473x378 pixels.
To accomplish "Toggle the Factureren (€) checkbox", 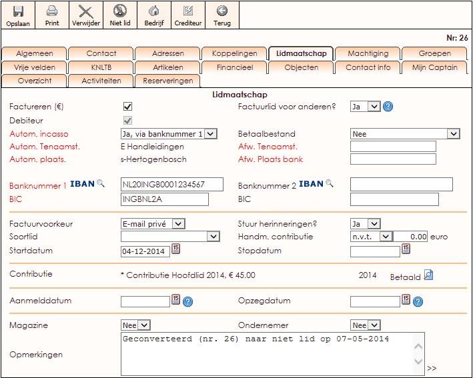I will 127,107.
